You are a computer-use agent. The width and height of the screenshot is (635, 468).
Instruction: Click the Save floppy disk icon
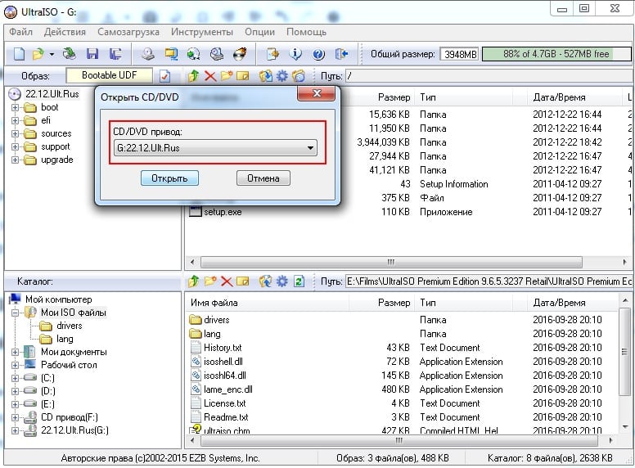[92, 54]
